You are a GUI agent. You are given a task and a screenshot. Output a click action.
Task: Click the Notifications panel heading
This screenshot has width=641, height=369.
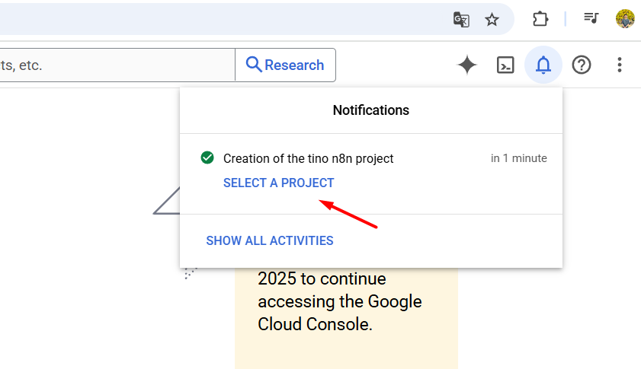click(370, 110)
